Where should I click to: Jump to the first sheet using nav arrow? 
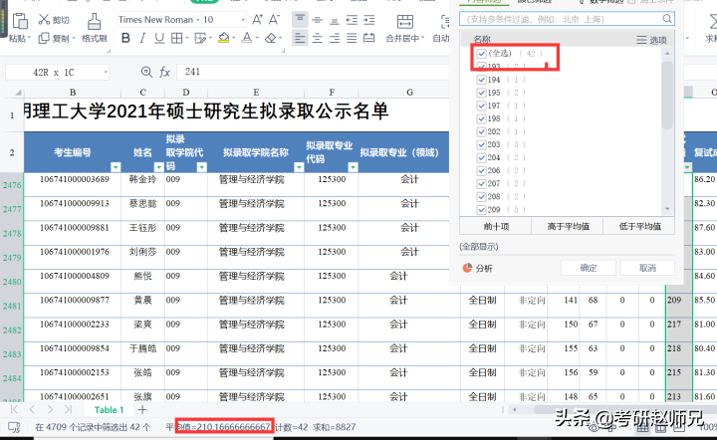[x=14, y=410]
